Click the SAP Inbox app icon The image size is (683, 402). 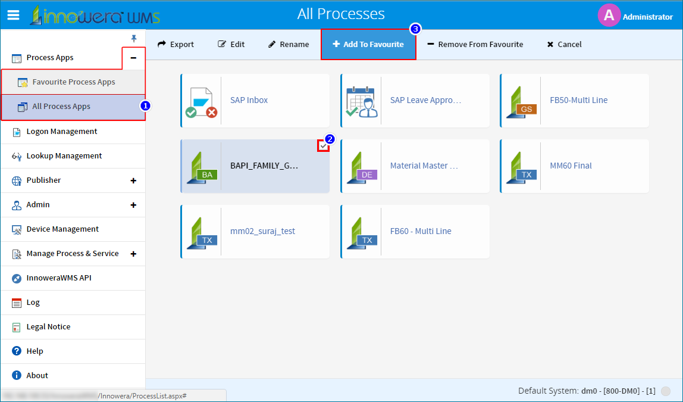(x=201, y=102)
